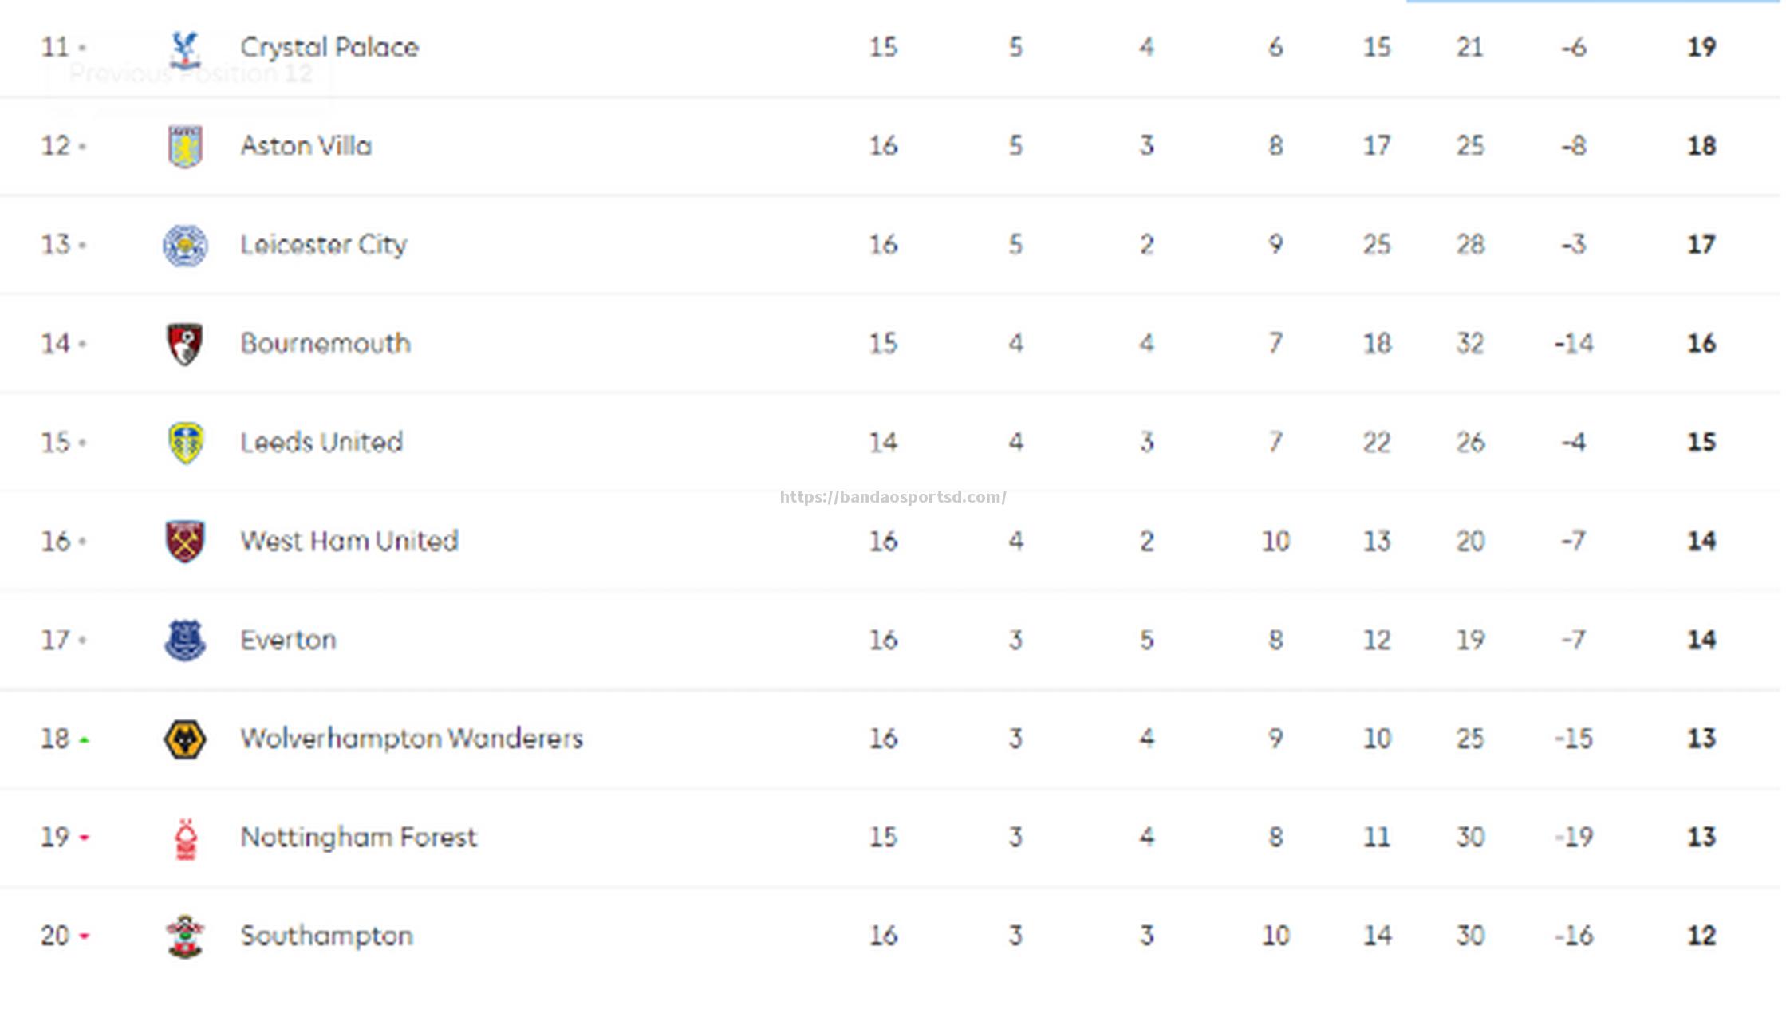The height and width of the screenshot is (1021, 1786).
Task: Click the Leeds United crest
Action: tap(186, 443)
